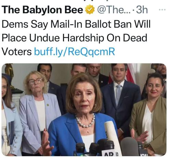Click the truncated @The... handle
The image size is (171, 162).
[114, 10]
